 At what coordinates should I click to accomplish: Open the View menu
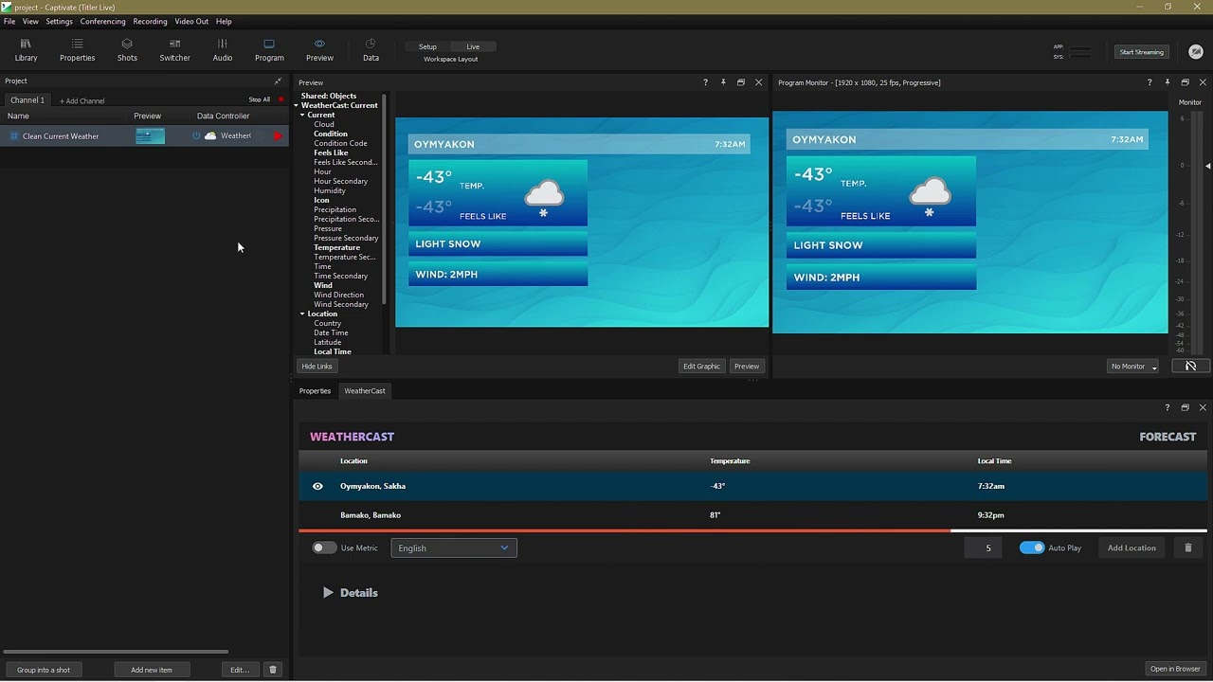click(30, 21)
